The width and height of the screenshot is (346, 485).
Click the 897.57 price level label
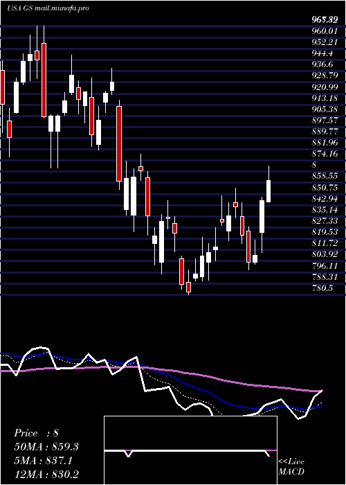pyautogui.click(x=325, y=121)
